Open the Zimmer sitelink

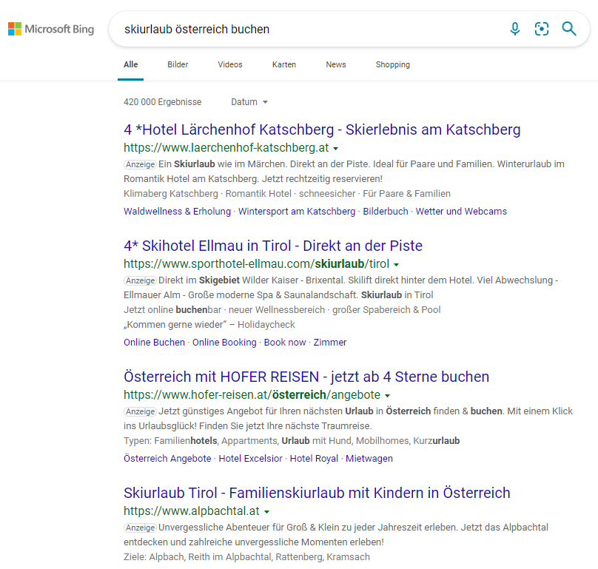point(330,342)
